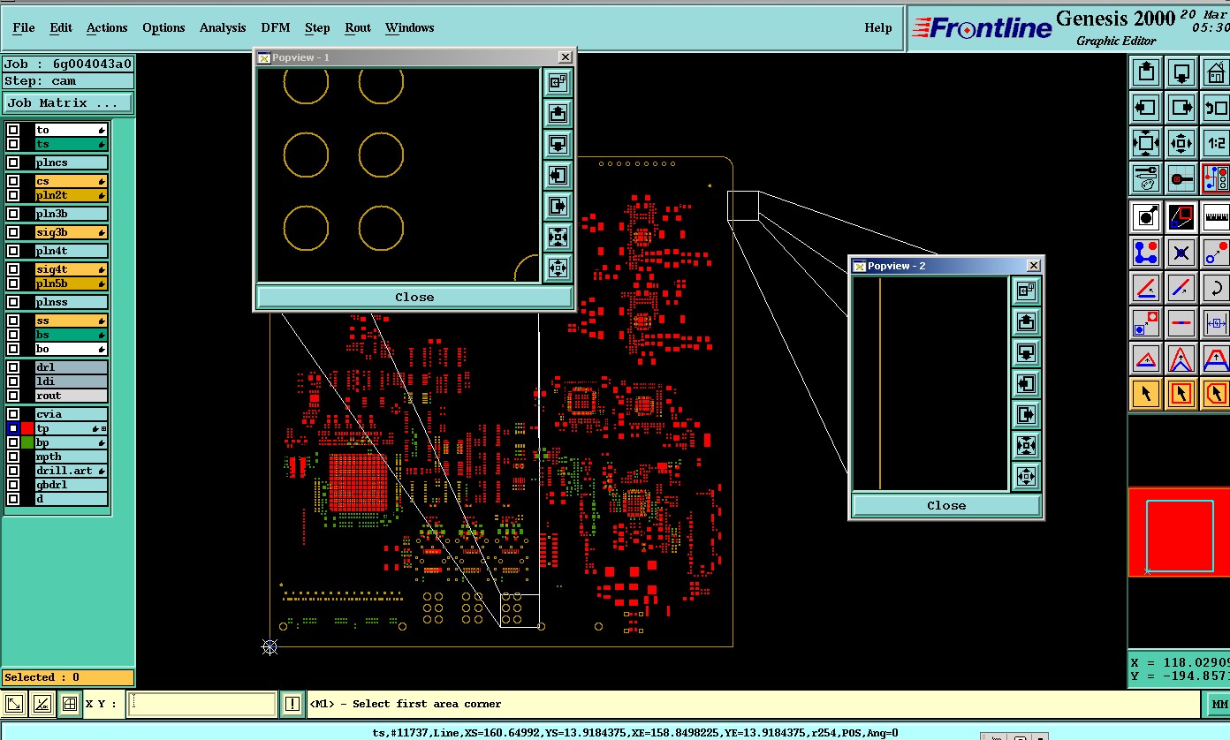Select the cvia layer name

click(x=71, y=414)
